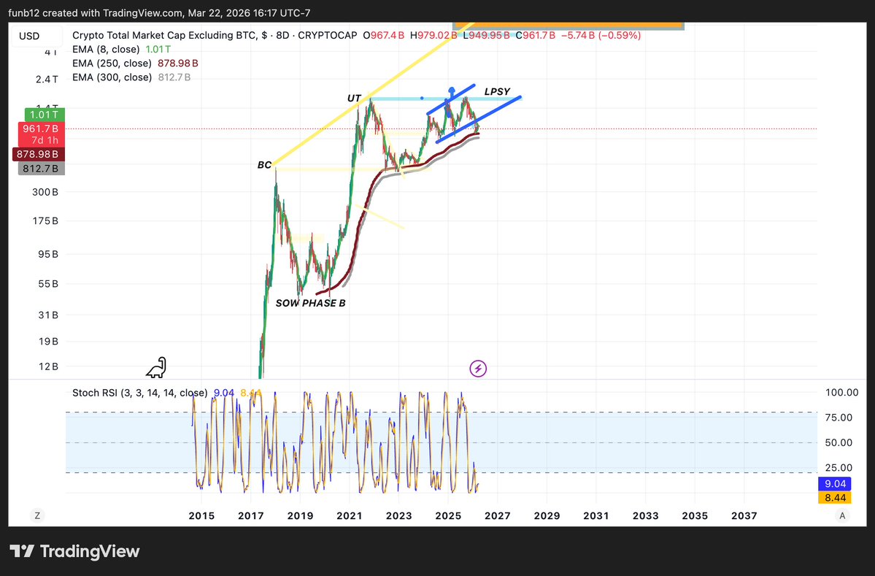Click the 75.00 Stoch RSI axis label
The width and height of the screenshot is (875, 576).
click(839, 418)
